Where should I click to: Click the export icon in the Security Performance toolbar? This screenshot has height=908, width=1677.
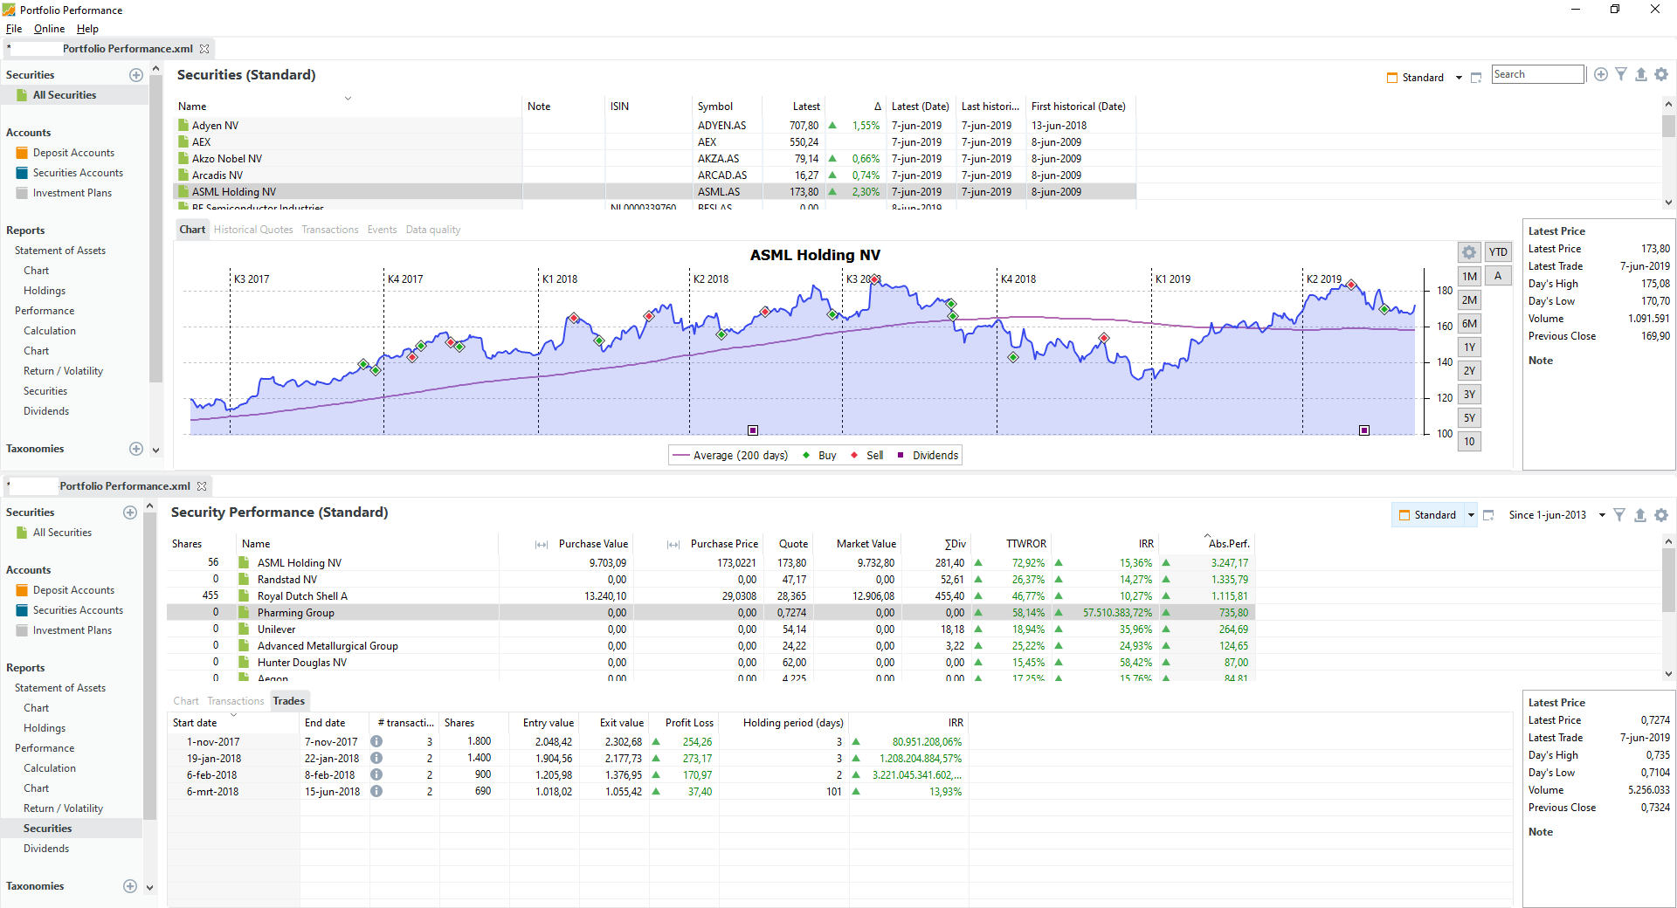[1639, 515]
